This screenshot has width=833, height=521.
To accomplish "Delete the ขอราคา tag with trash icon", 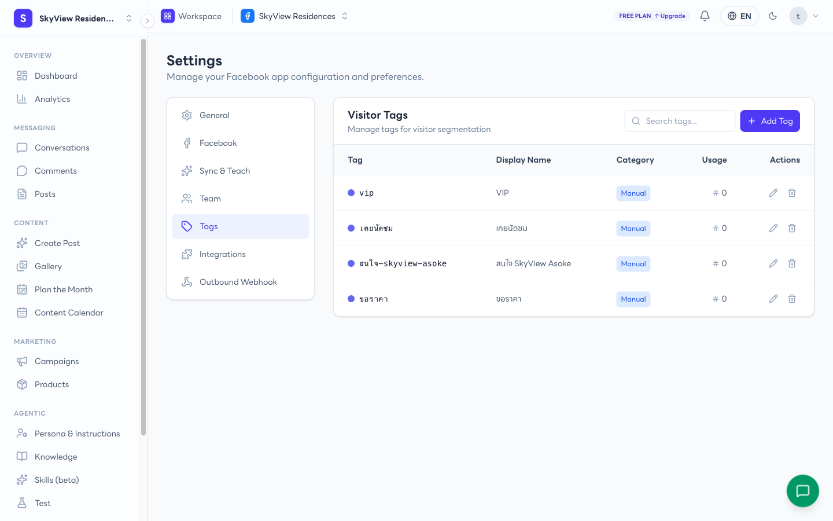I will coord(792,299).
